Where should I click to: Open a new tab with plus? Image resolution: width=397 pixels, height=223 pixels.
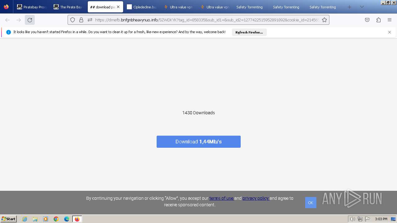click(350, 7)
